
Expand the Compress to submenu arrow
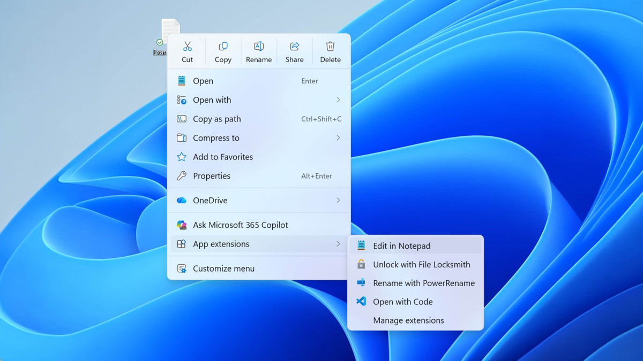pos(338,138)
